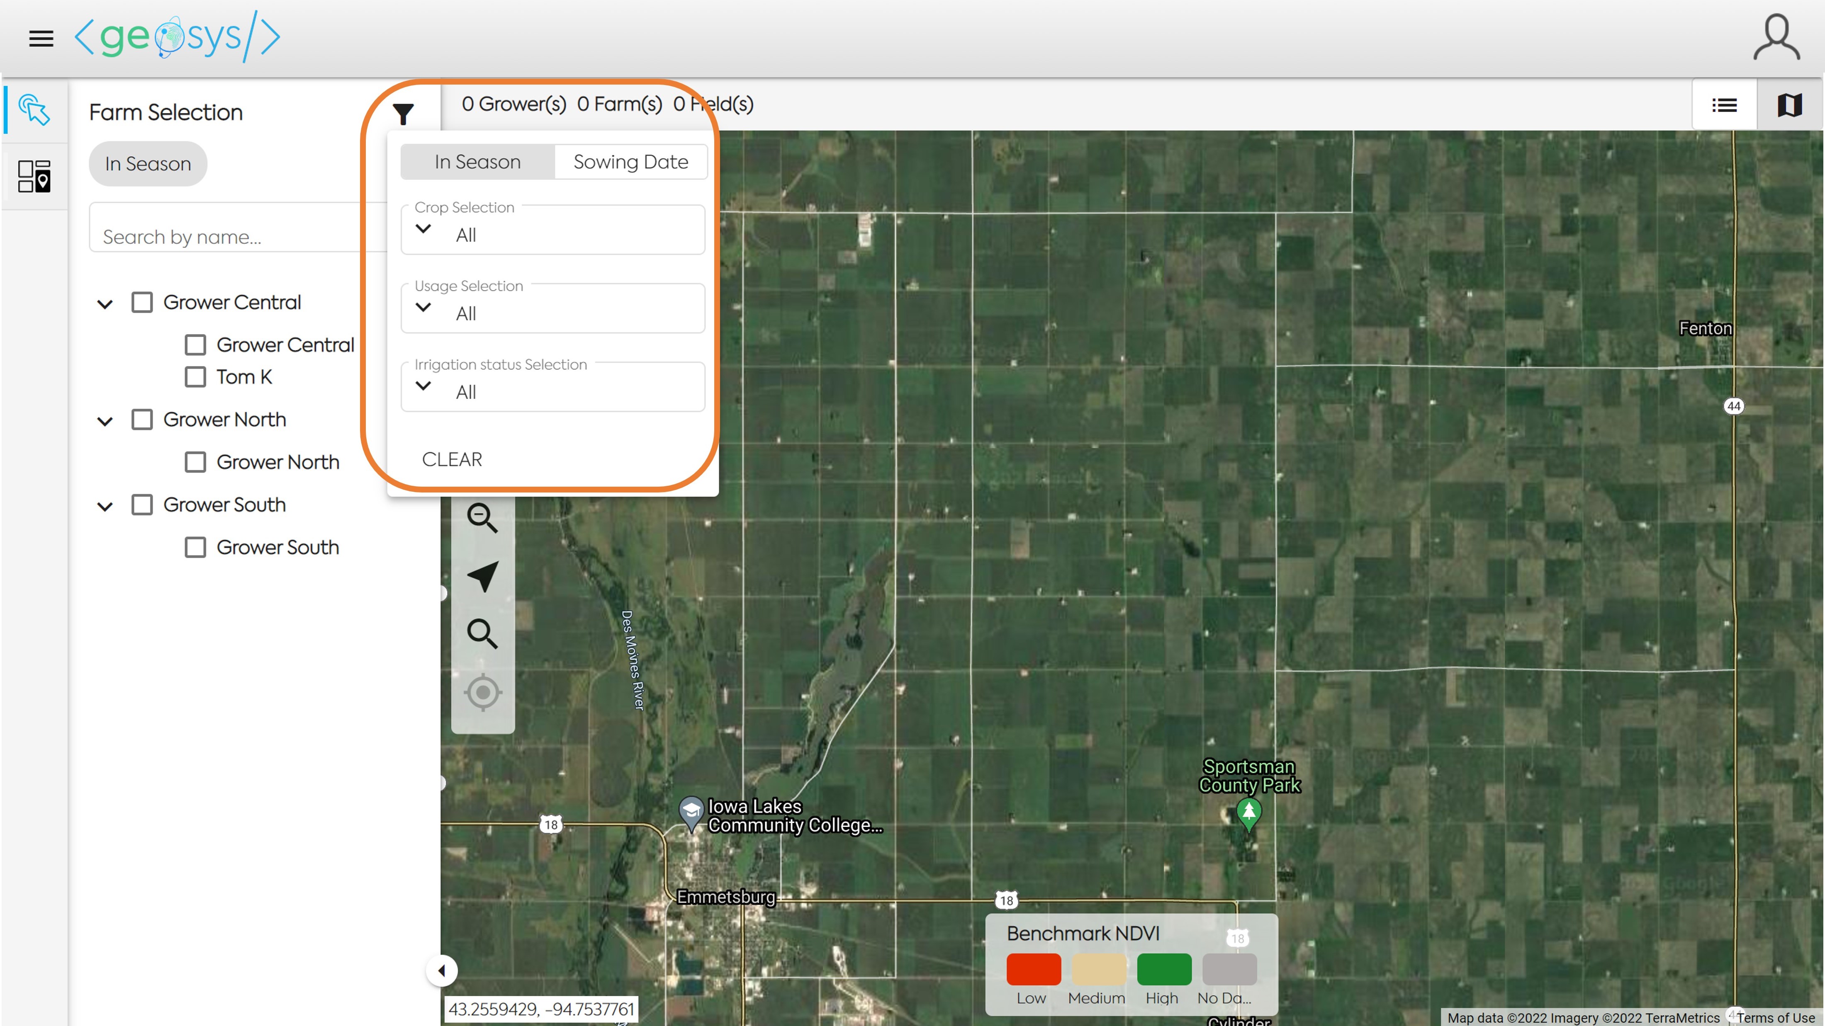
Task: Click the zoom out magnifier icon
Action: pyautogui.click(x=482, y=518)
